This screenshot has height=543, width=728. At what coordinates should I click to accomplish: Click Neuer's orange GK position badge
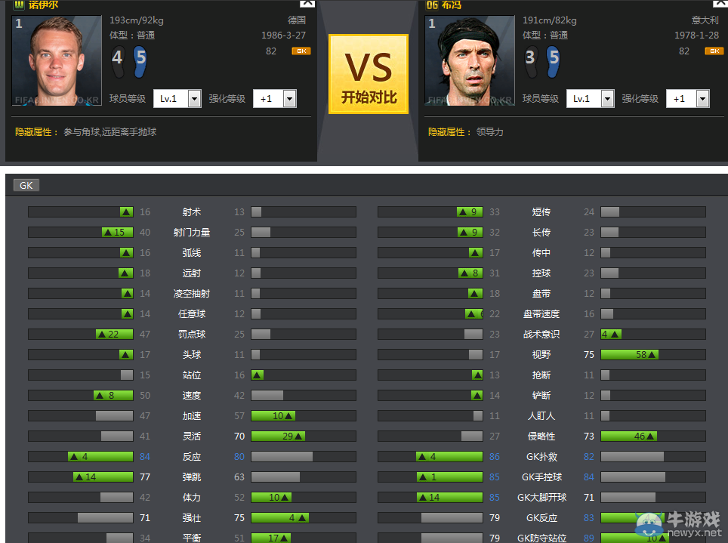[x=301, y=51]
